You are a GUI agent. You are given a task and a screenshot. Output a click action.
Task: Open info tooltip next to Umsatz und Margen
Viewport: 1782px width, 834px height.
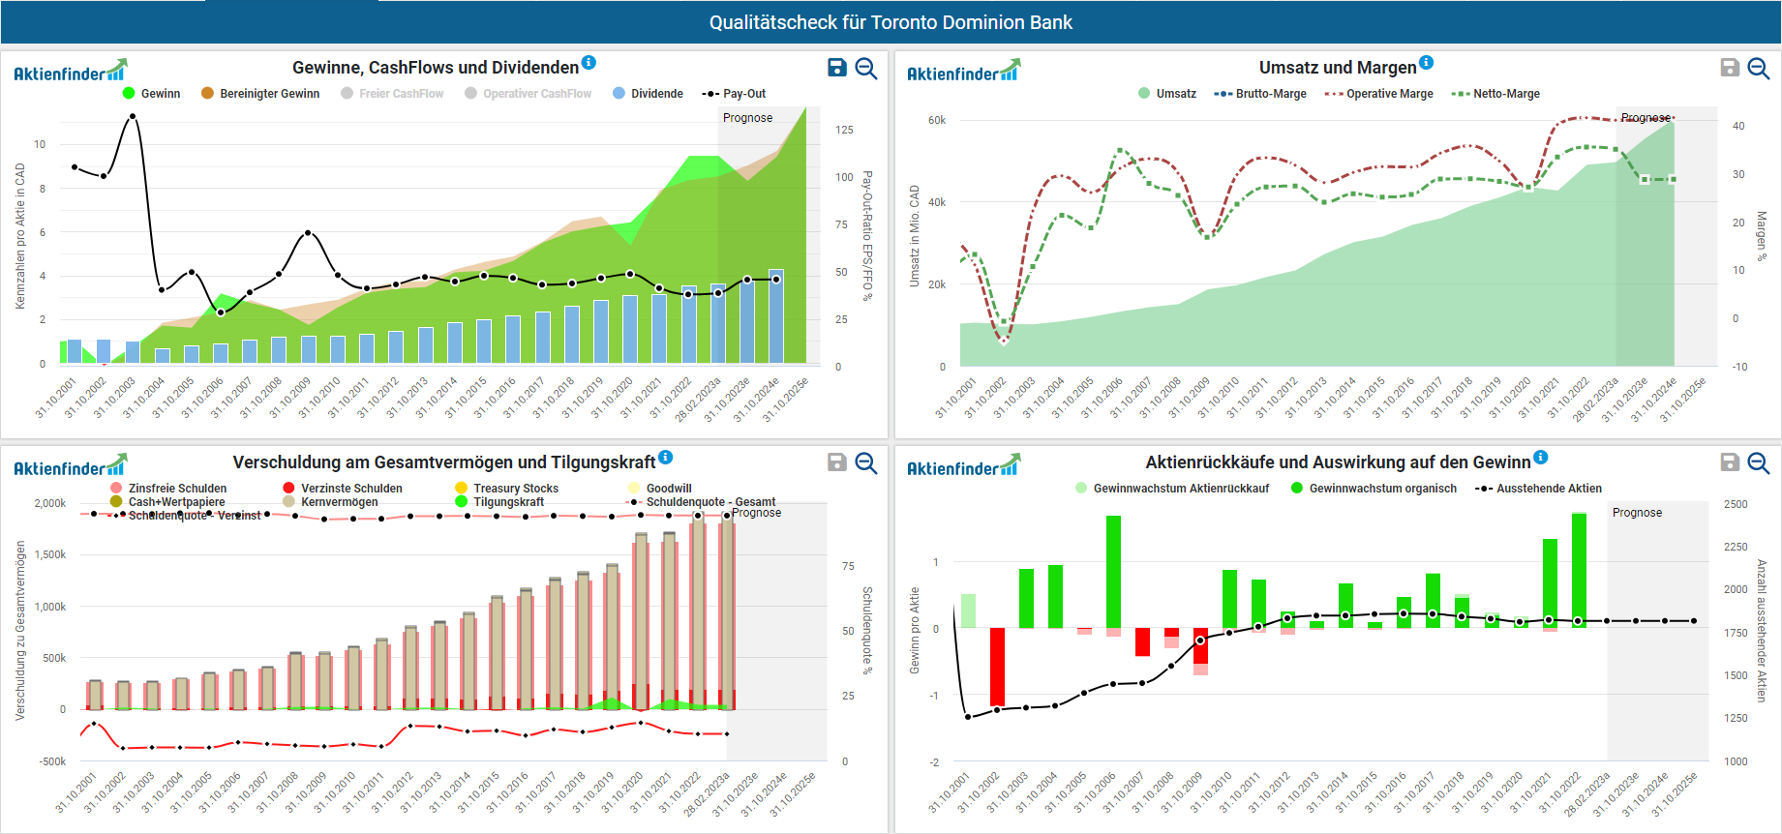1426,63
